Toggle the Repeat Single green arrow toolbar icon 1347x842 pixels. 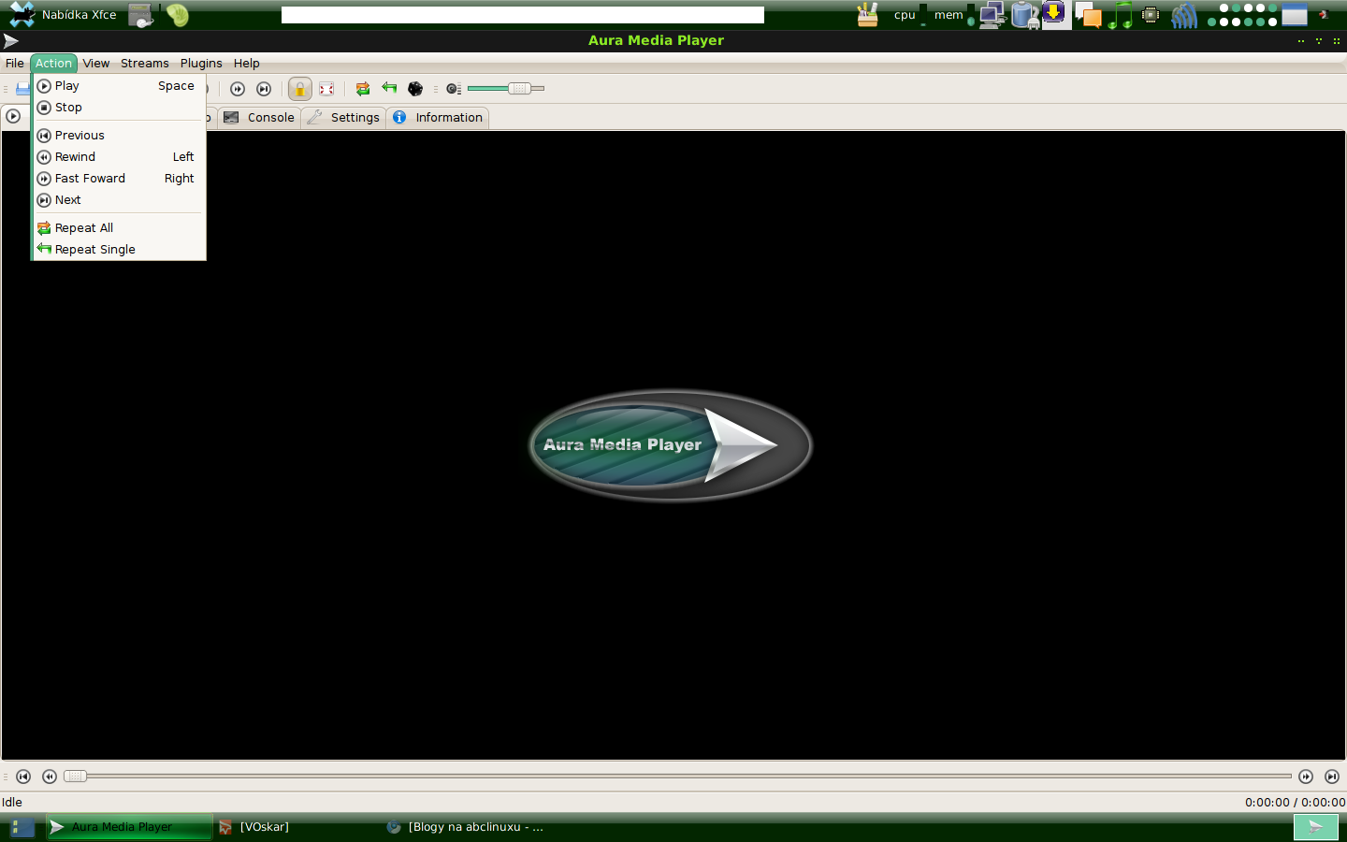389,89
